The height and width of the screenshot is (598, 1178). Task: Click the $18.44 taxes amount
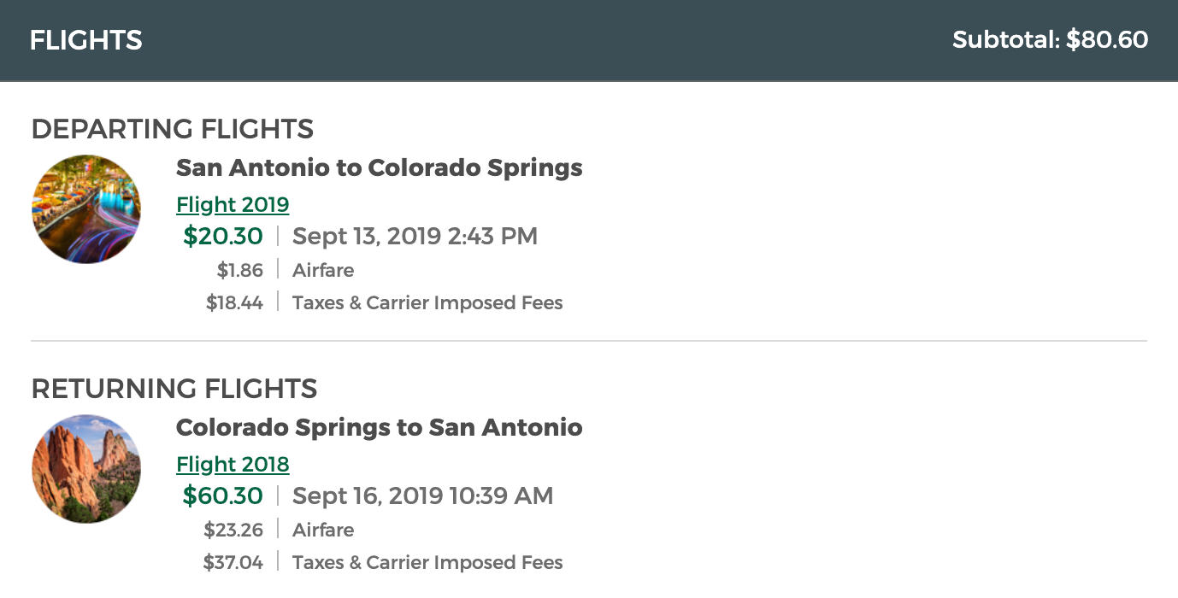235,303
